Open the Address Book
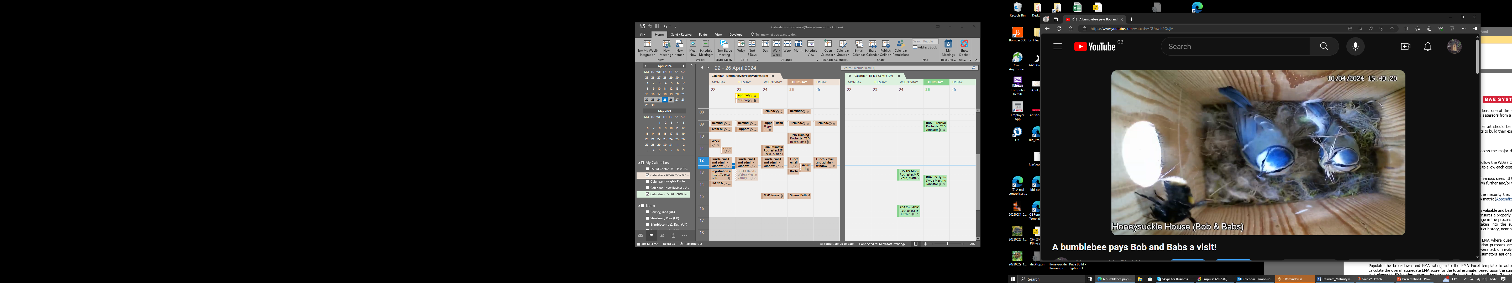The width and height of the screenshot is (1512, 283). pos(925,47)
